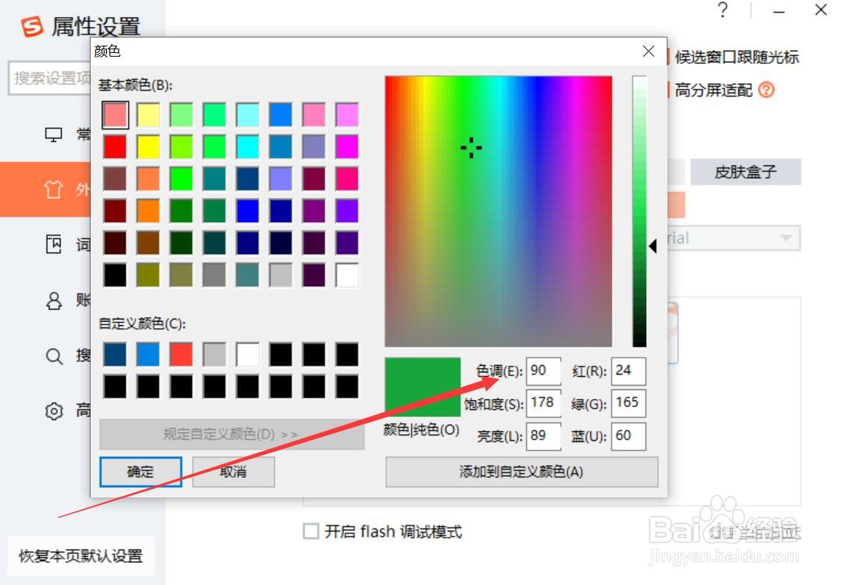
Task: Open advanced settings via the gear icon
Action: 53,410
